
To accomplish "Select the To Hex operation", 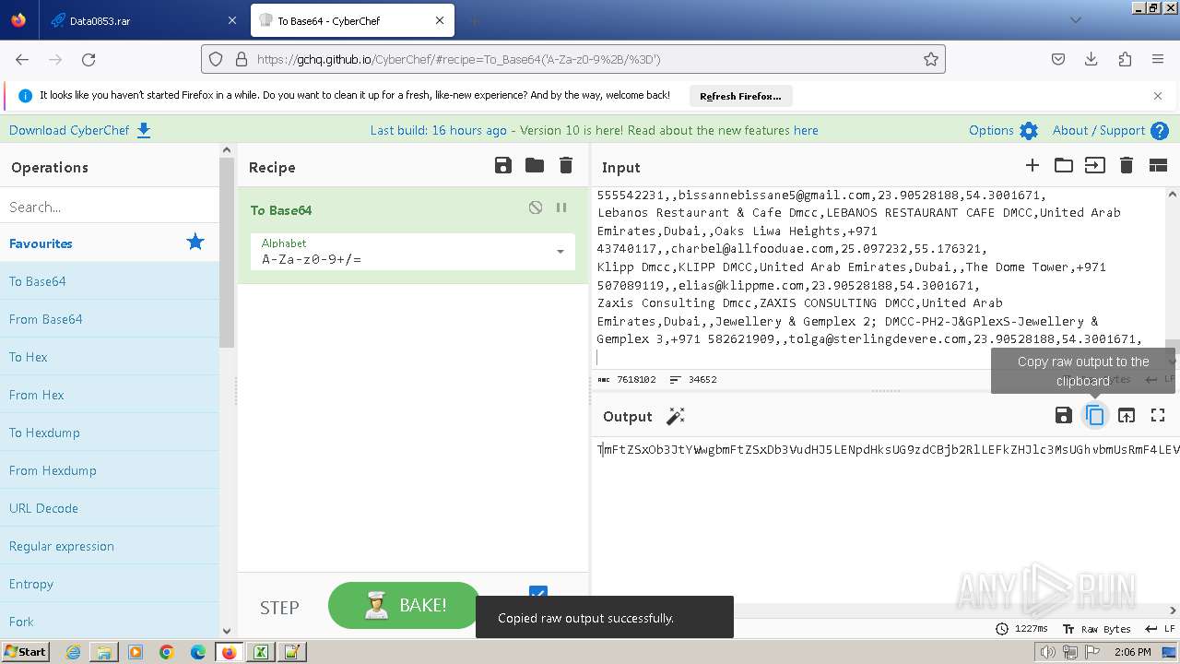I will tap(109, 357).
